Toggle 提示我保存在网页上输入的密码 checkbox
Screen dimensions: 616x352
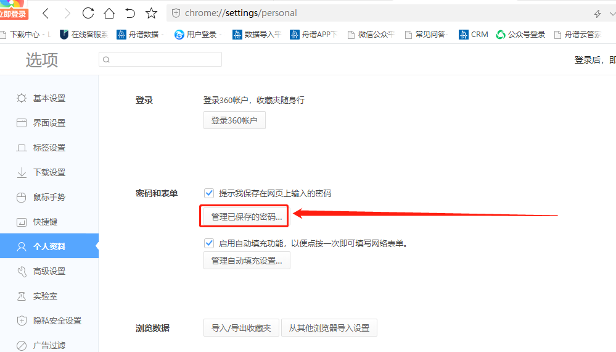[x=209, y=193]
